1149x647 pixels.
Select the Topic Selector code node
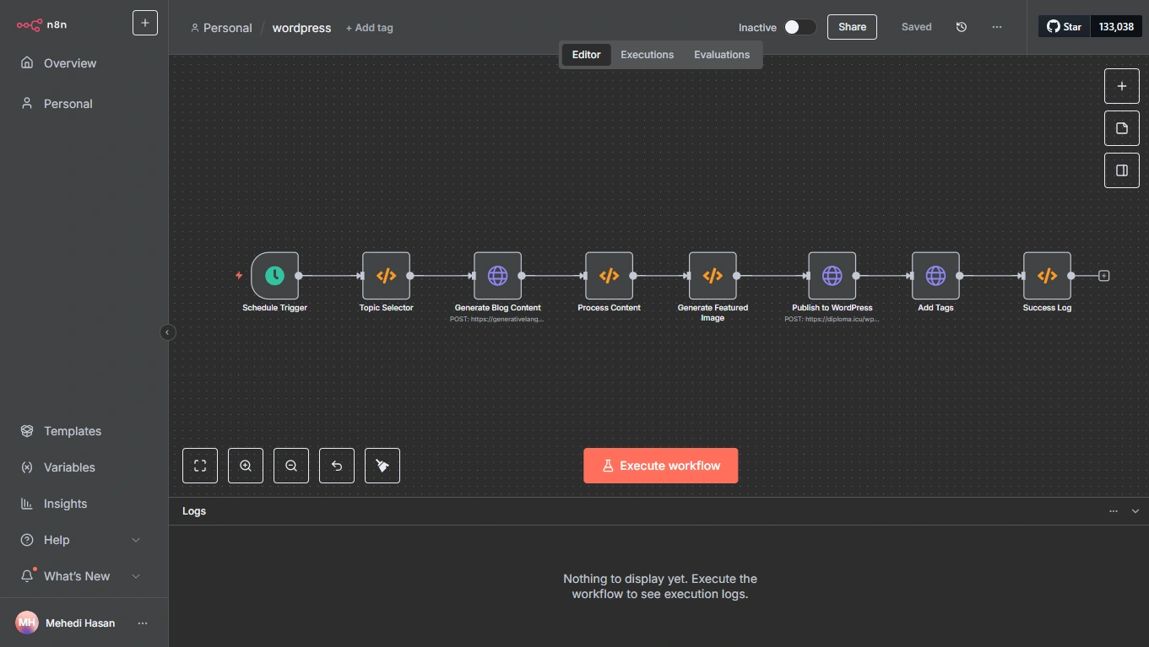[x=386, y=276]
